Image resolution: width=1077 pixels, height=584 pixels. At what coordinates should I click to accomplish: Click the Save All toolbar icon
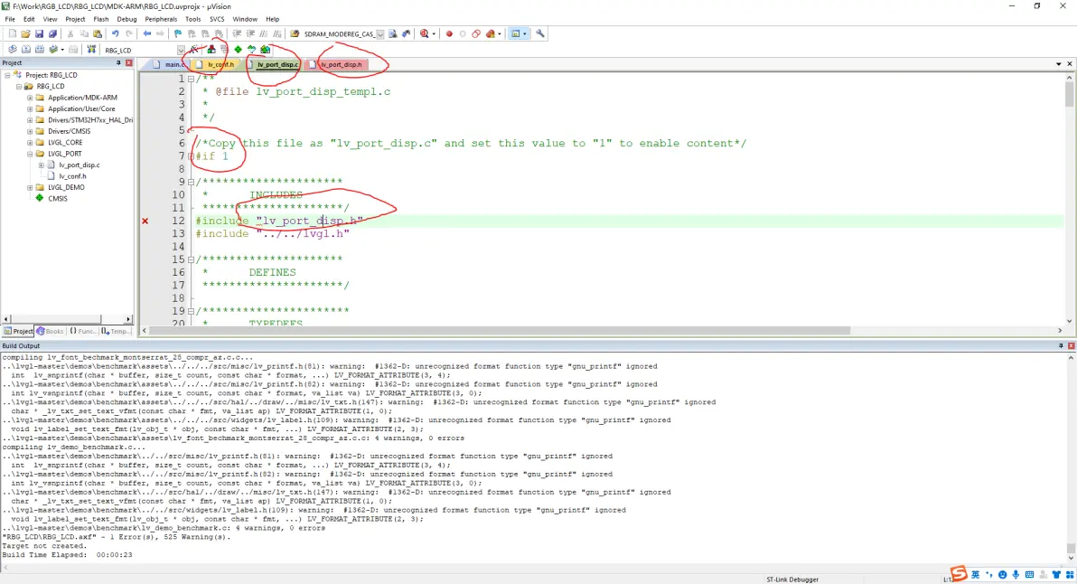52,33
